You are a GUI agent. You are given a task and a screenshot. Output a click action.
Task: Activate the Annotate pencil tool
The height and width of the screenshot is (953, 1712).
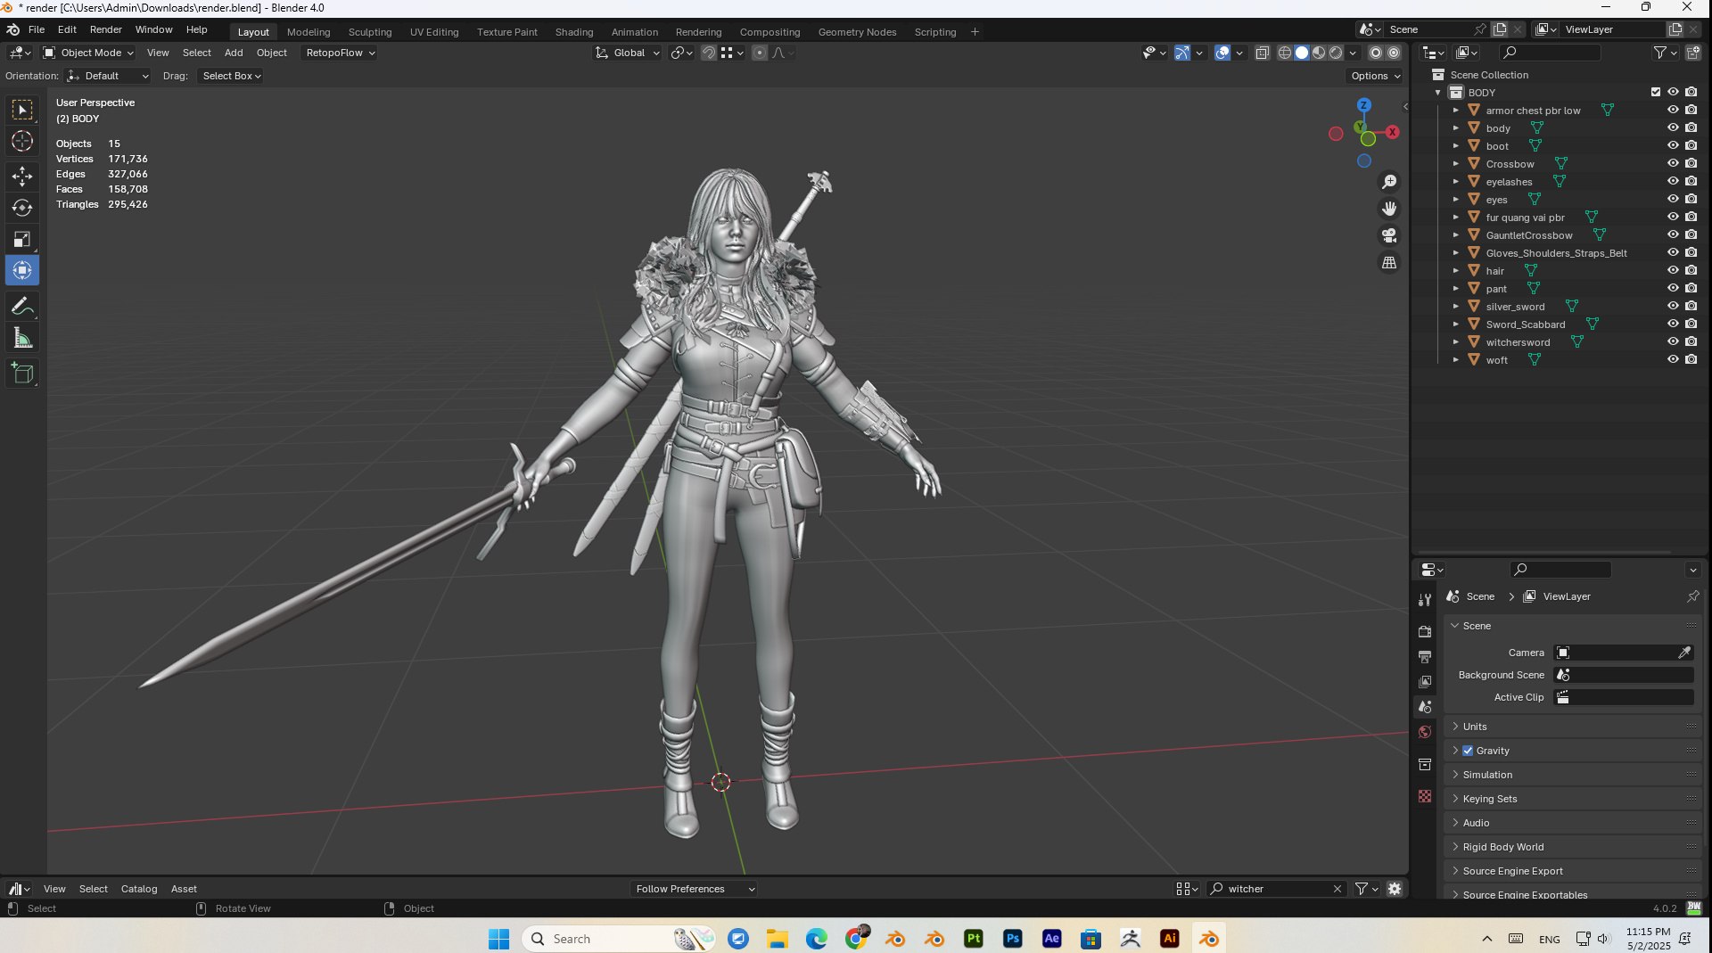pyautogui.click(x=22, y=306)
